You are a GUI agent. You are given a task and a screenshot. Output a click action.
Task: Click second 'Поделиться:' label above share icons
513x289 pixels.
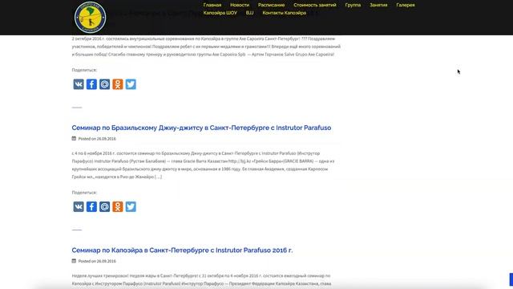tap(84, 193)
